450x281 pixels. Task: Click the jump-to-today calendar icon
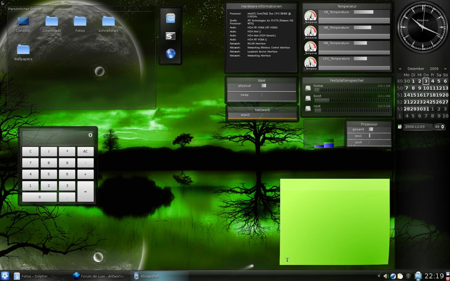pos(400,127)
